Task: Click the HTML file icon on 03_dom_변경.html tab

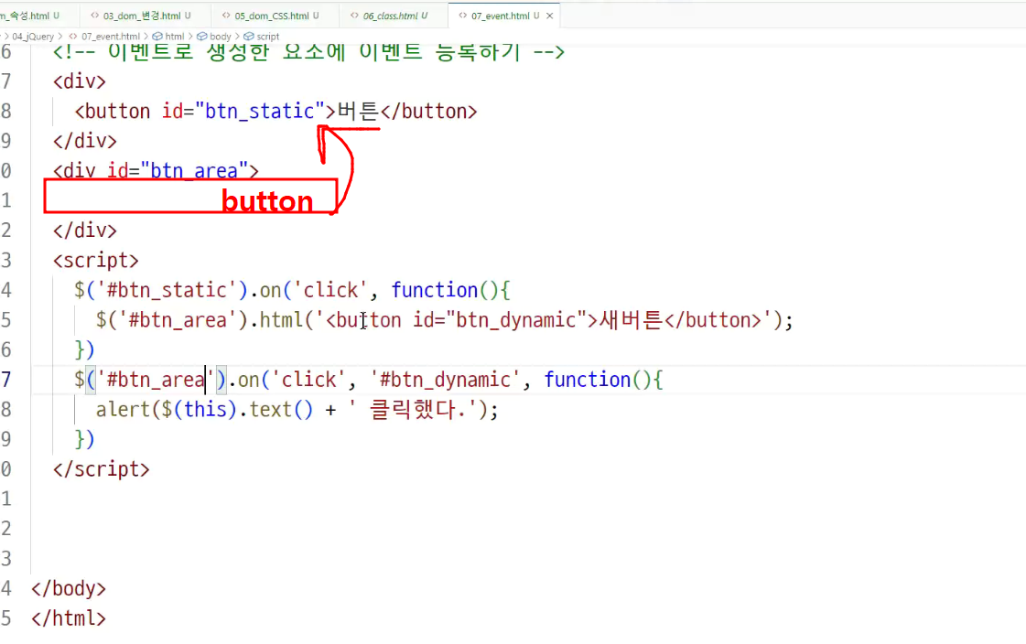Action: click(95, 15)
